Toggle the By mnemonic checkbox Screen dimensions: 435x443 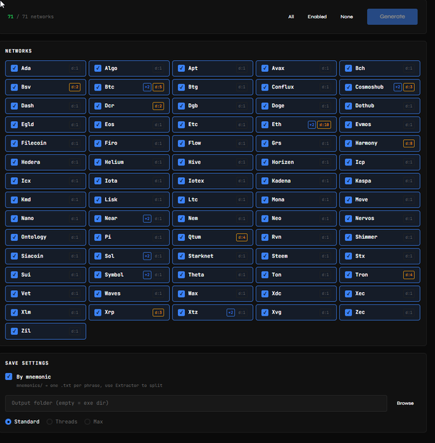pyautogui.click(x=9, y=377)
